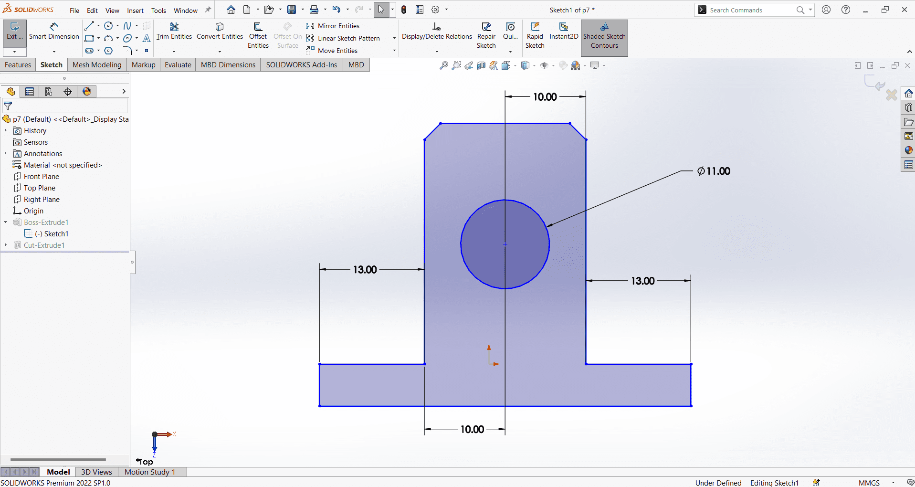
Task: Toggle Instant2D mode
Action: [x=564, y=32]
